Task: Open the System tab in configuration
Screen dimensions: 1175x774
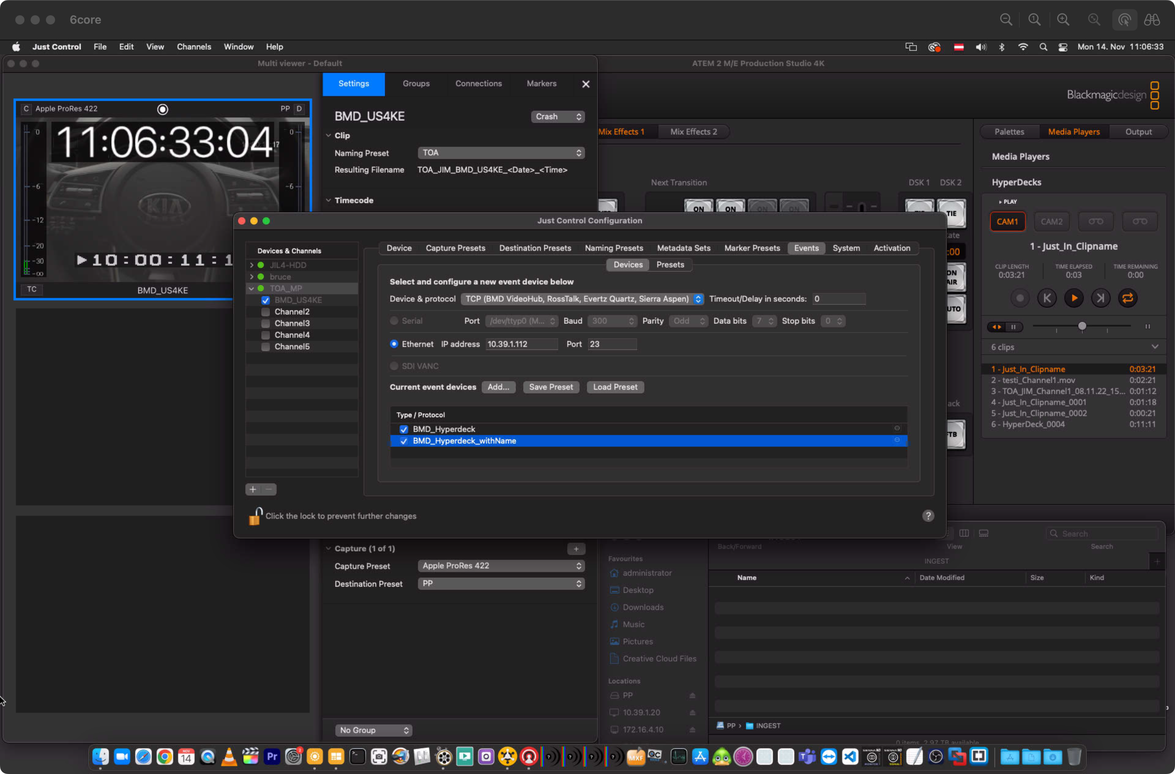Action: 846,248
